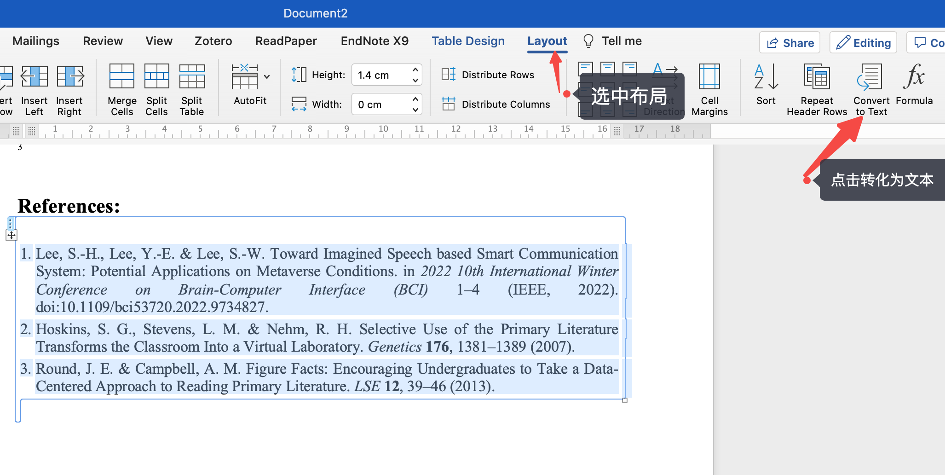This screenshot has height=475, width=945.
Task: Open the ReadPaper tab
Action: [286, 41]
